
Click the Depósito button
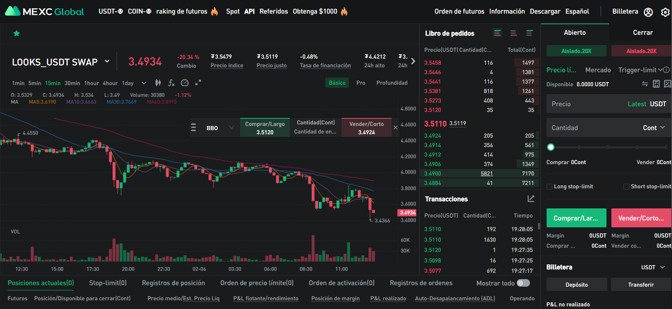coord(577,284)
